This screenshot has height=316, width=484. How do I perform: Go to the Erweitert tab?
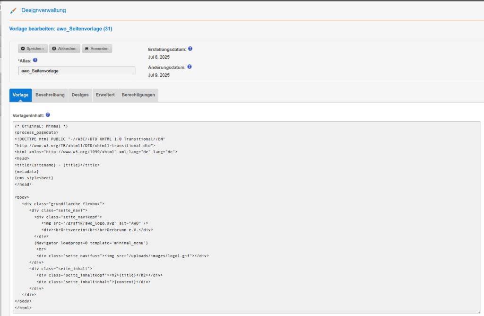point(105,95)
